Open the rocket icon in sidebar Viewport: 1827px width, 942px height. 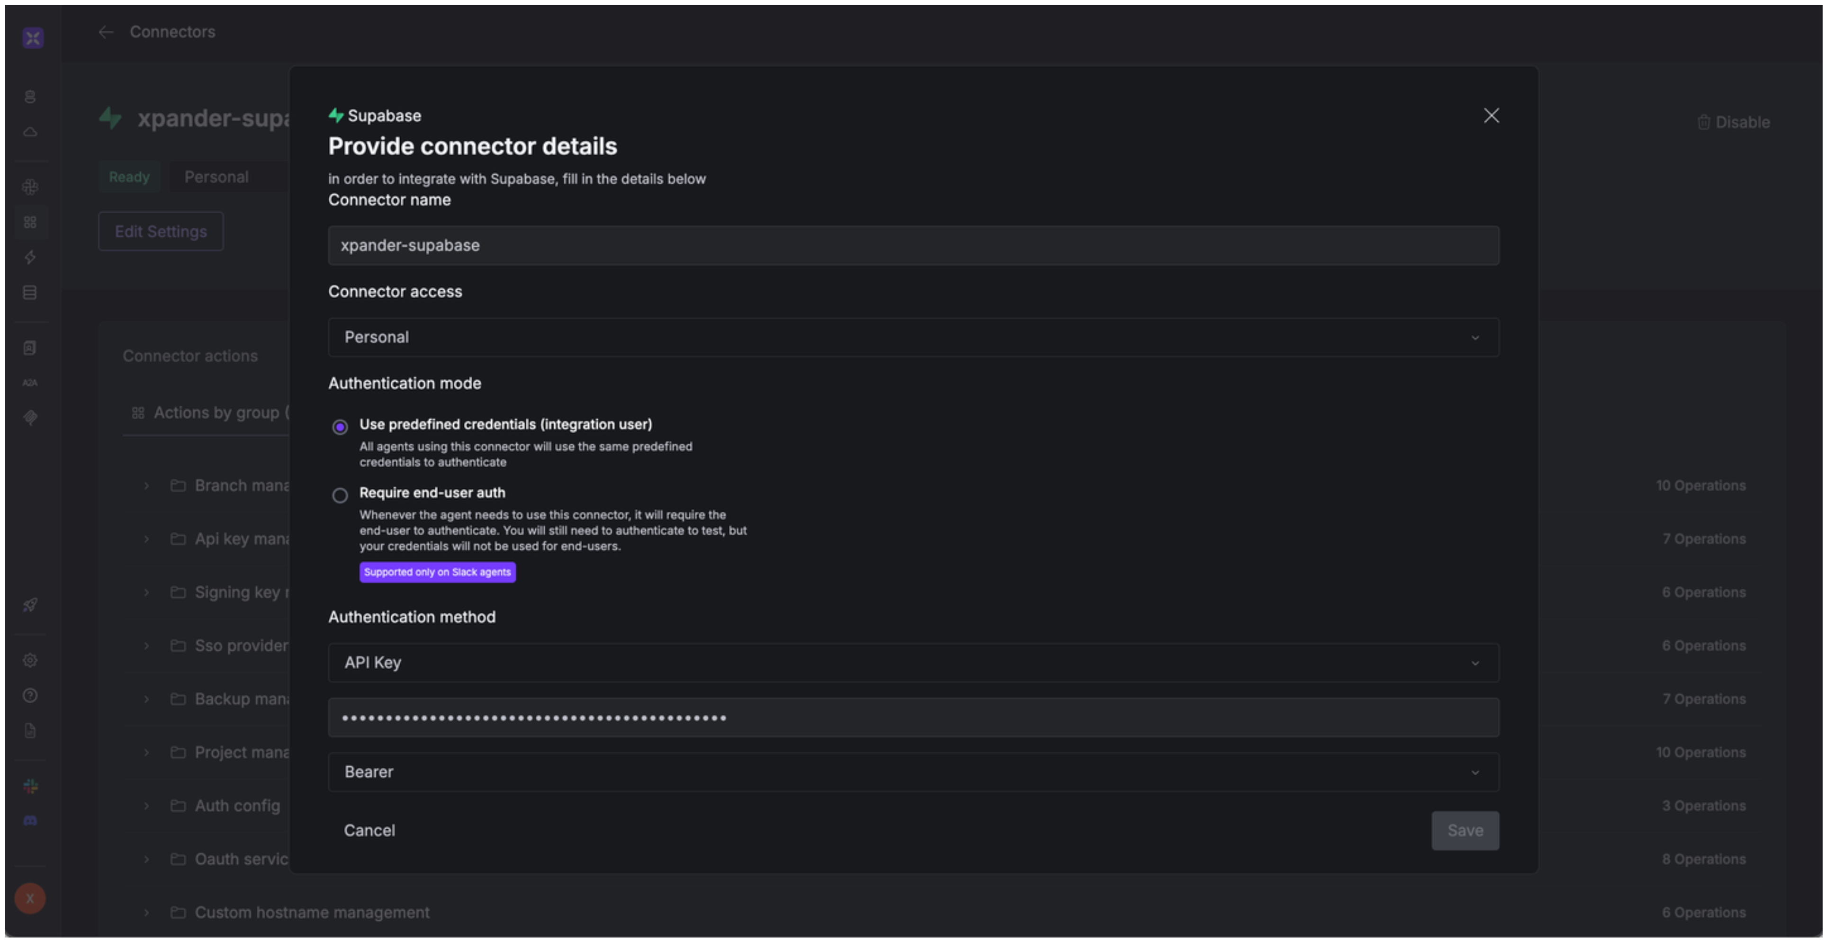30,605
